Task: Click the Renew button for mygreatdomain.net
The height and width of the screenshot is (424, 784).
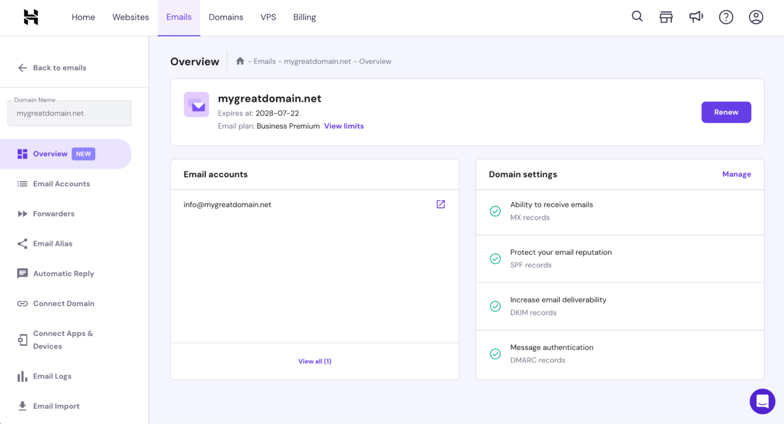Action: tap(726, 112)
